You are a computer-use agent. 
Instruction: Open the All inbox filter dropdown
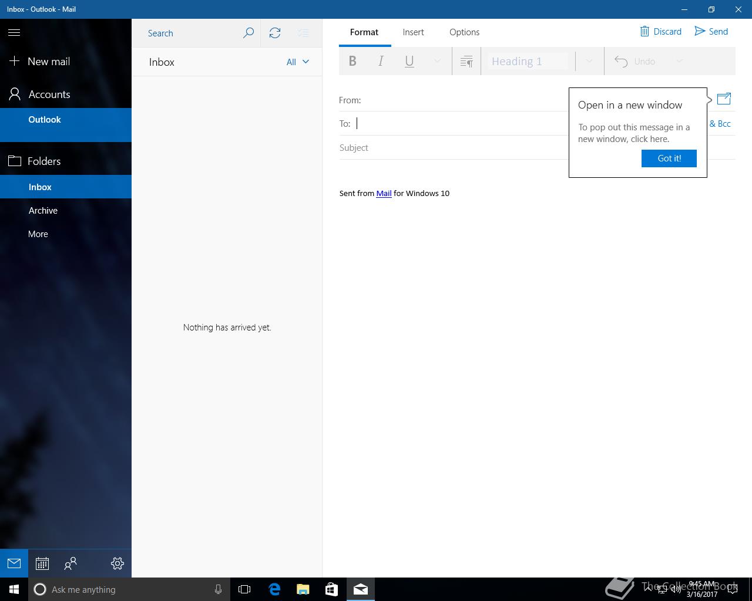click(297, 62)
